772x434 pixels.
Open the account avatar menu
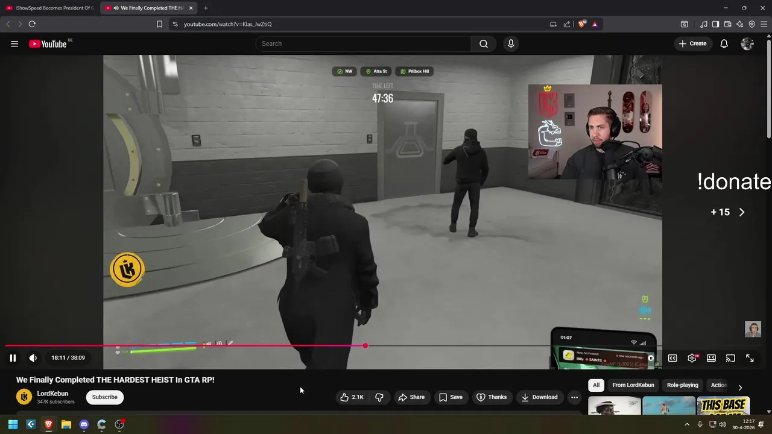pos(747,43)
